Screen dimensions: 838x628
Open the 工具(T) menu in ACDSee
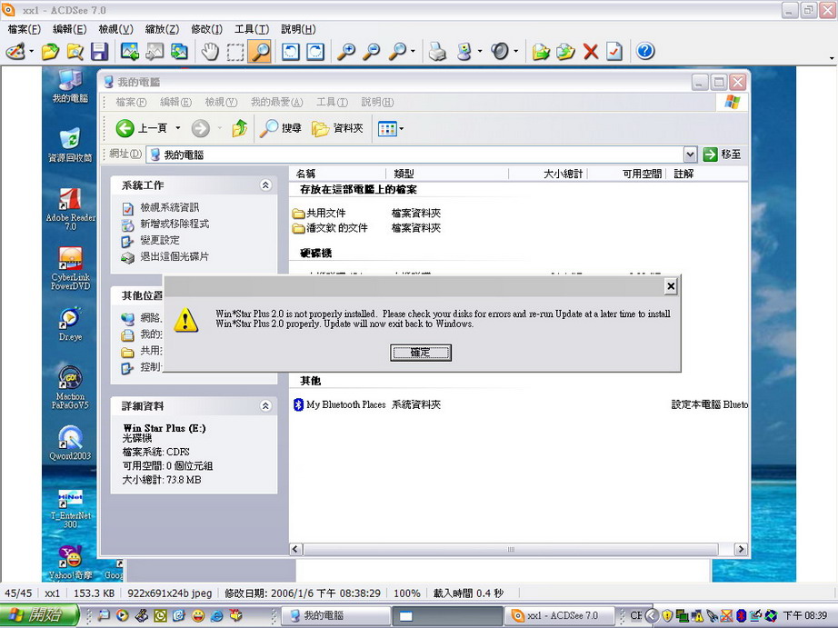click(x=252, y=29)
